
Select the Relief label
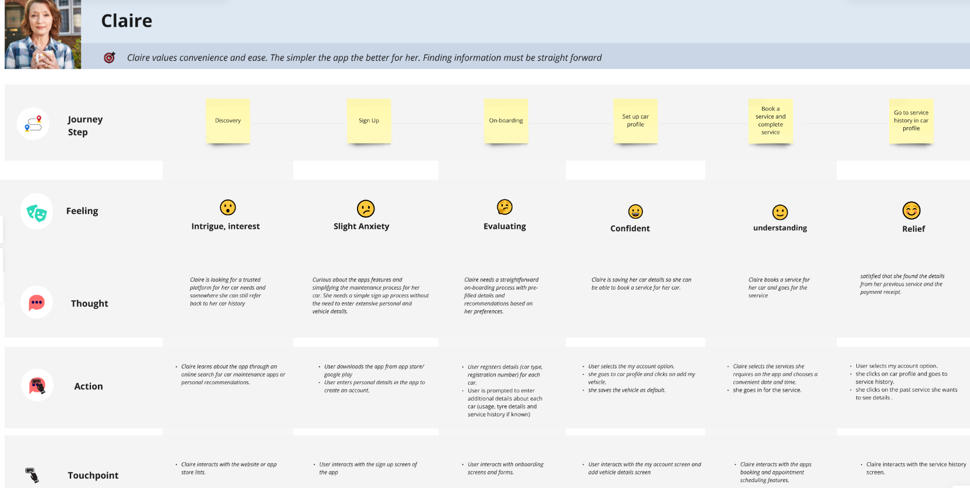tap(913, 229)
